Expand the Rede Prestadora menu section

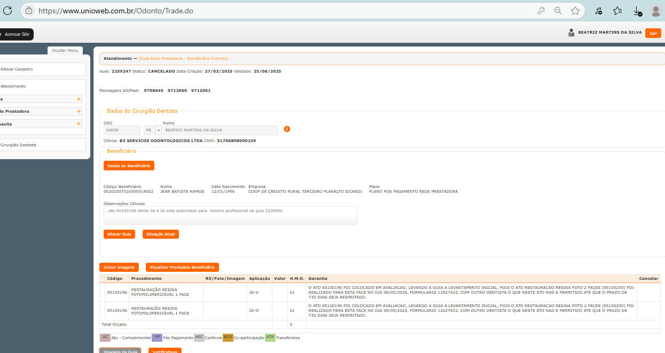coord(79,112)
